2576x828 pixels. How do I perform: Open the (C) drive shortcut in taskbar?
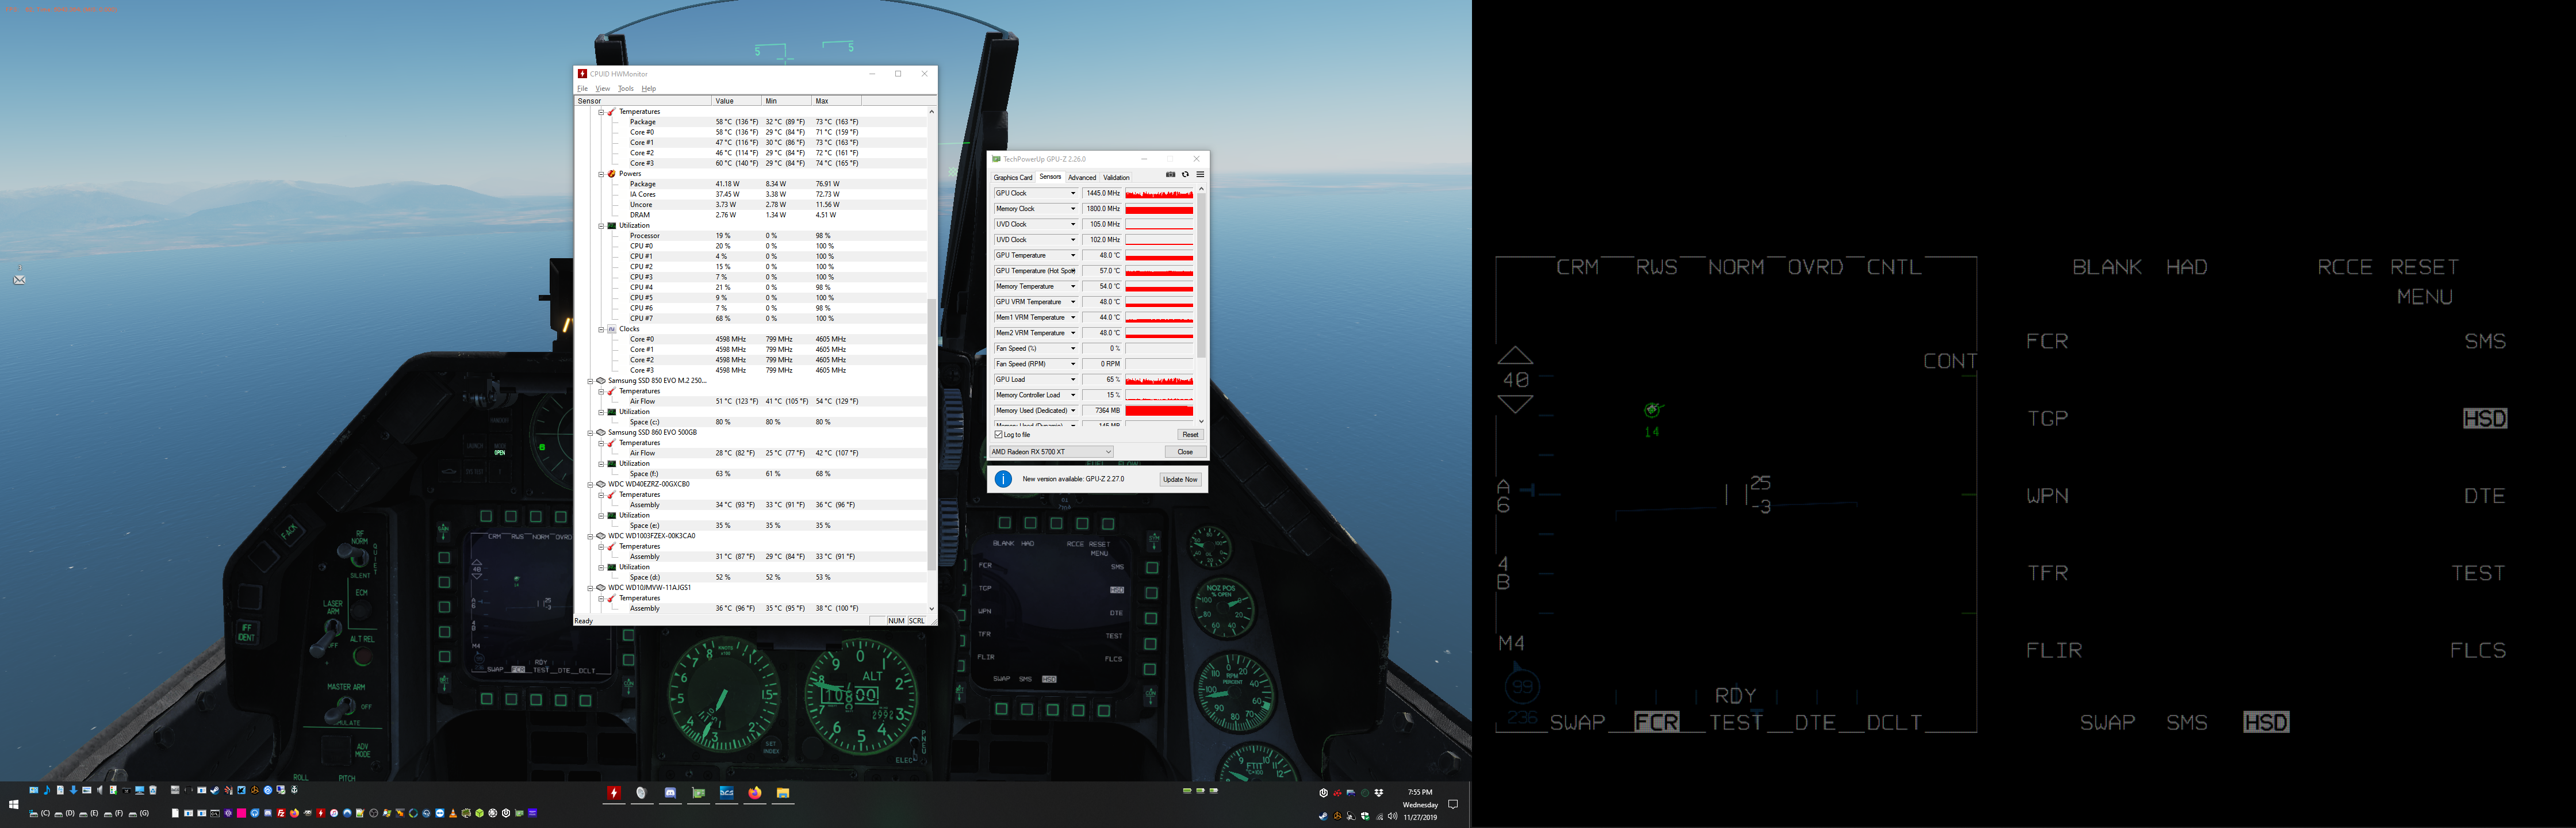(40, 813)
